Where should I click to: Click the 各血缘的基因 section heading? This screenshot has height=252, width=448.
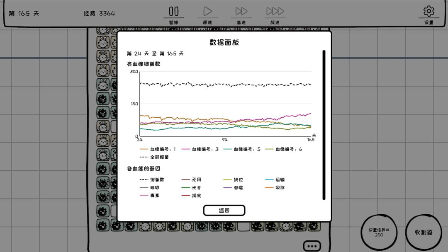point(144,169)
